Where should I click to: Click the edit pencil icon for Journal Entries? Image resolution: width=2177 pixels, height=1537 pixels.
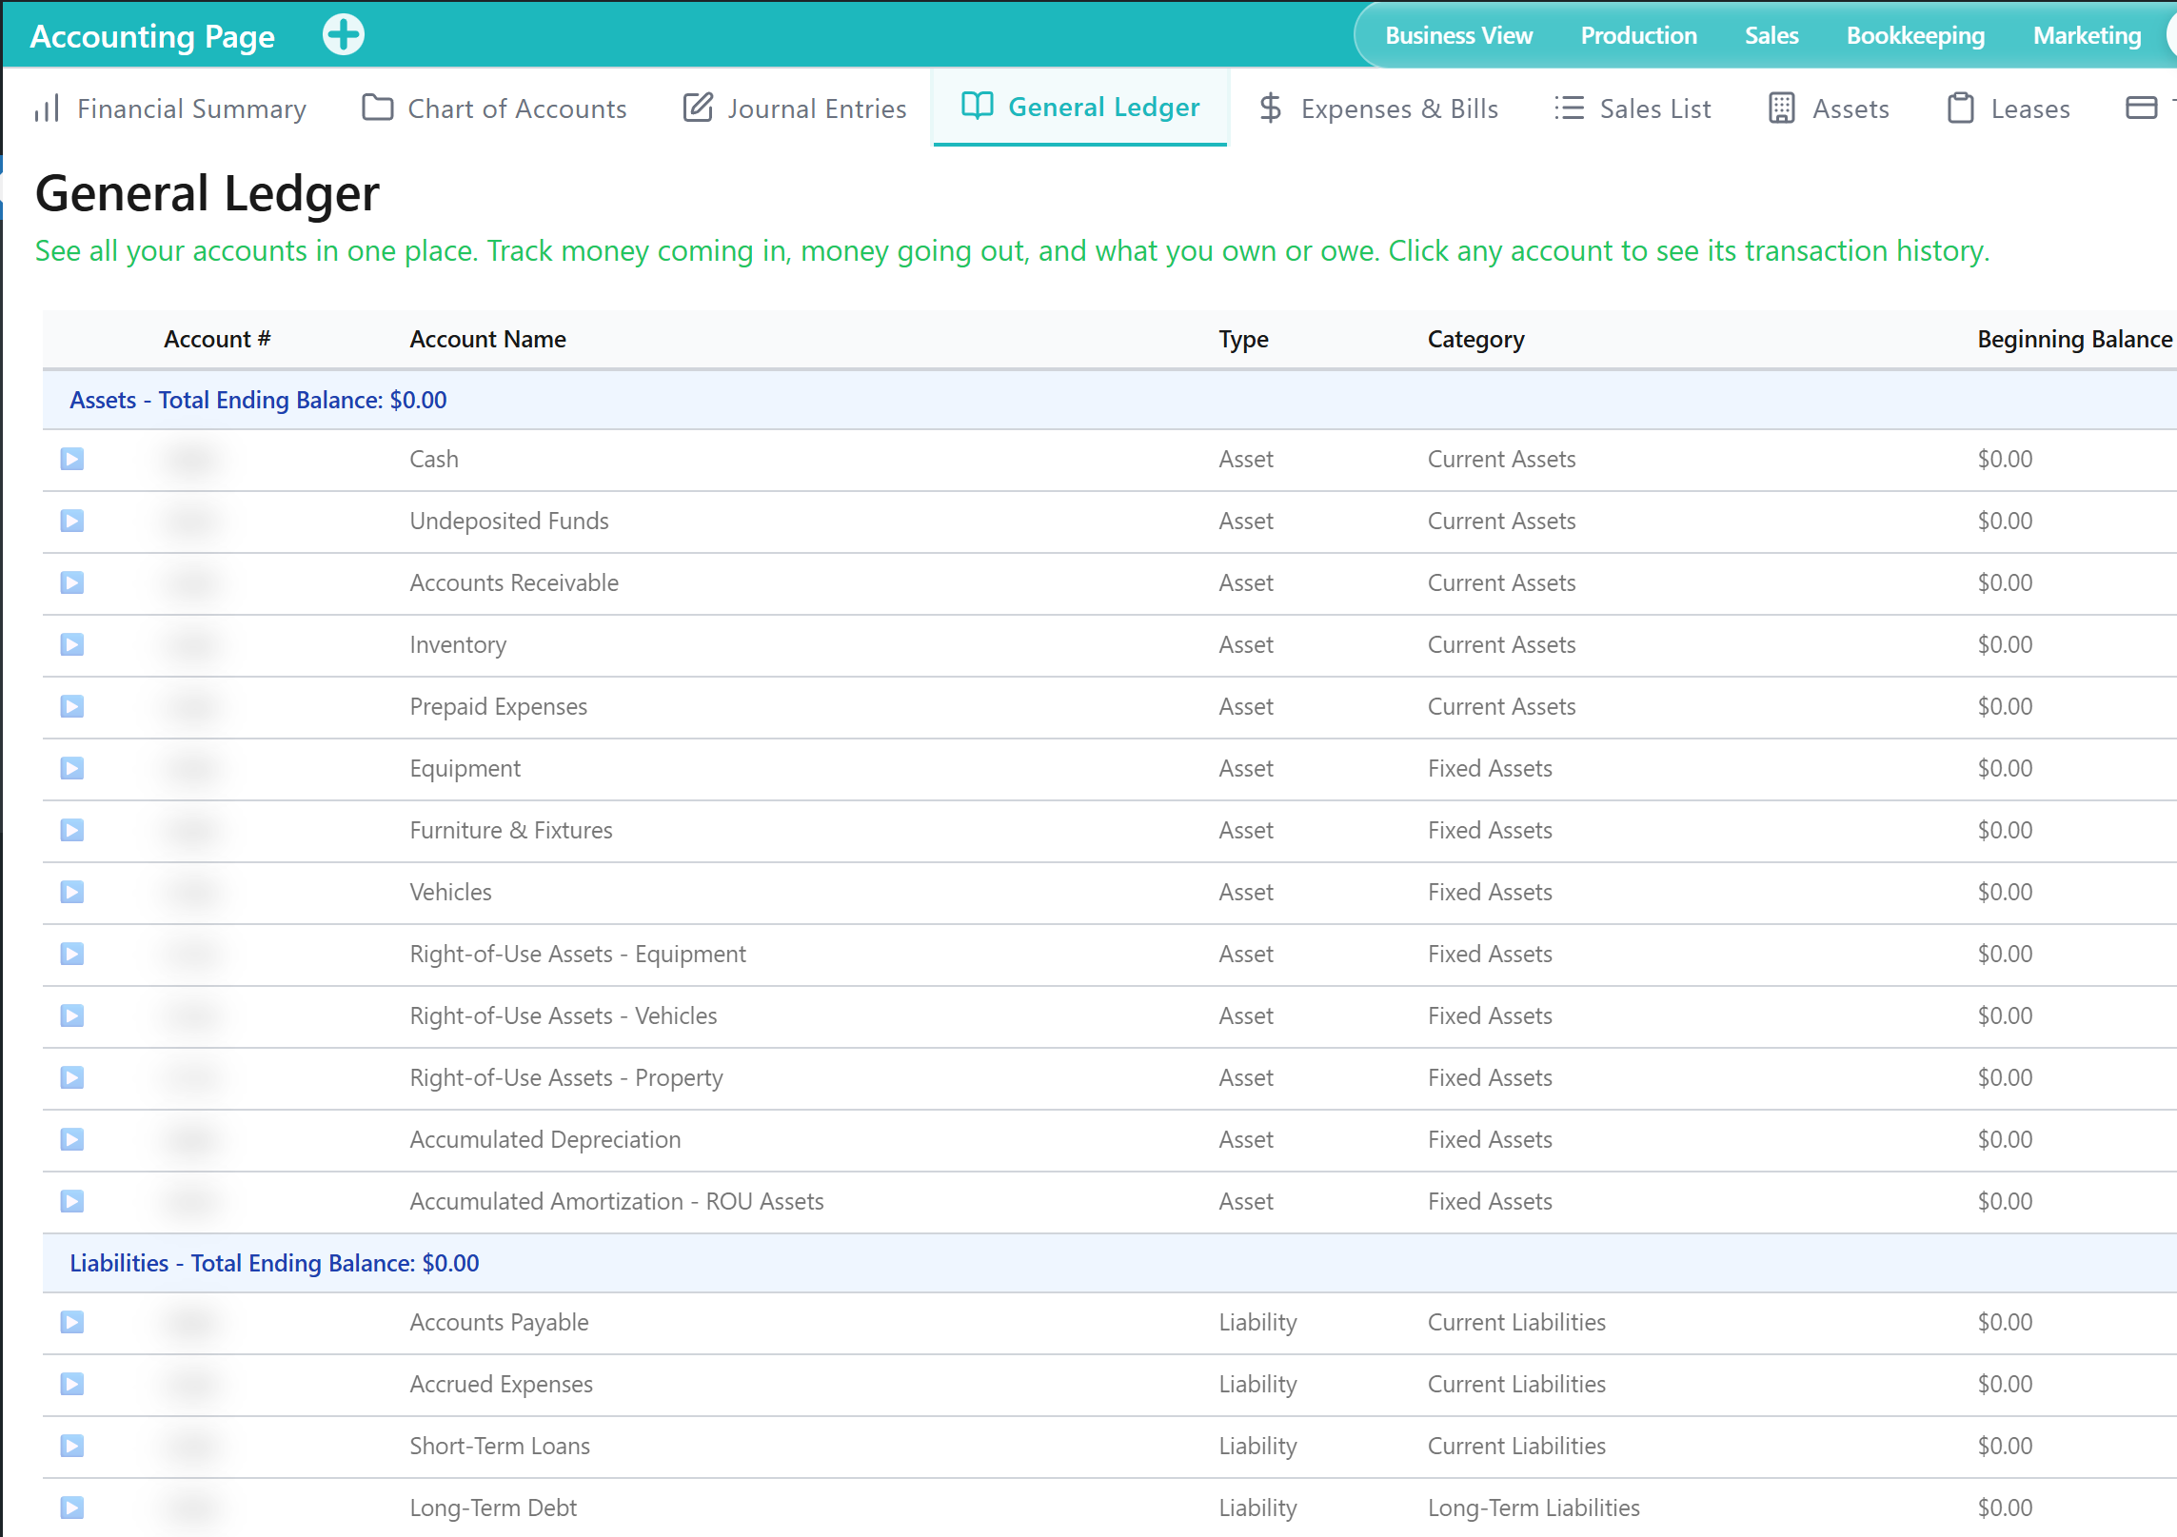(698, 108)
